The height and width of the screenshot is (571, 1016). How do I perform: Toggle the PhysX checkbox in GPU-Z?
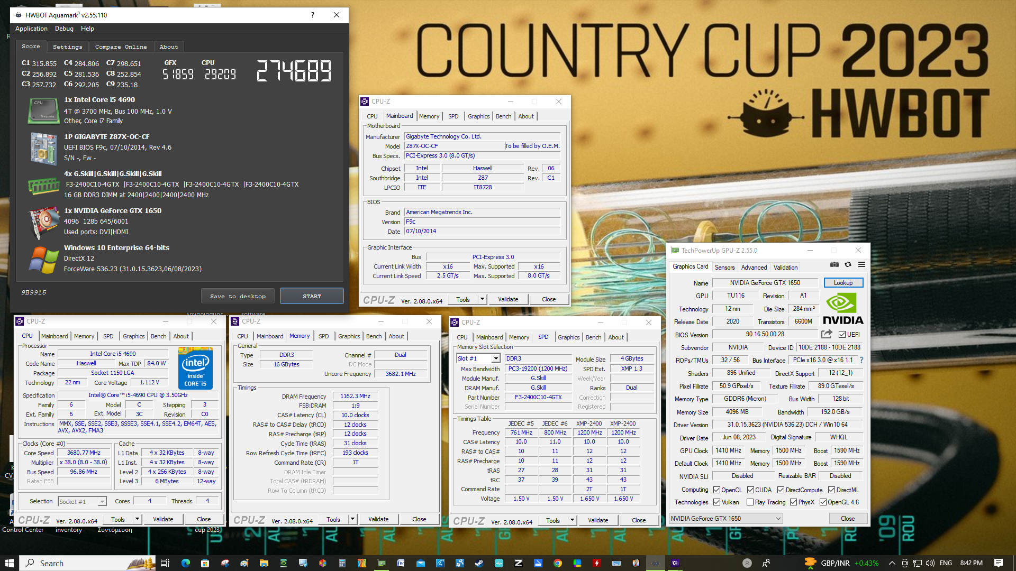click(x=793, y=502)
